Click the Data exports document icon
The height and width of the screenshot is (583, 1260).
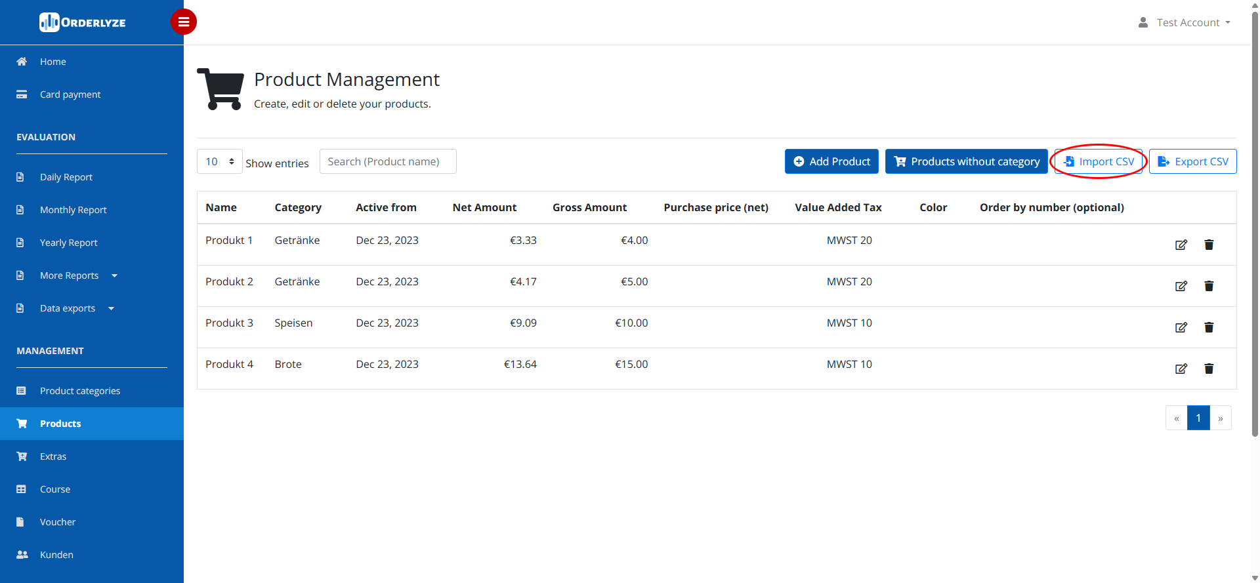point(20,308)
